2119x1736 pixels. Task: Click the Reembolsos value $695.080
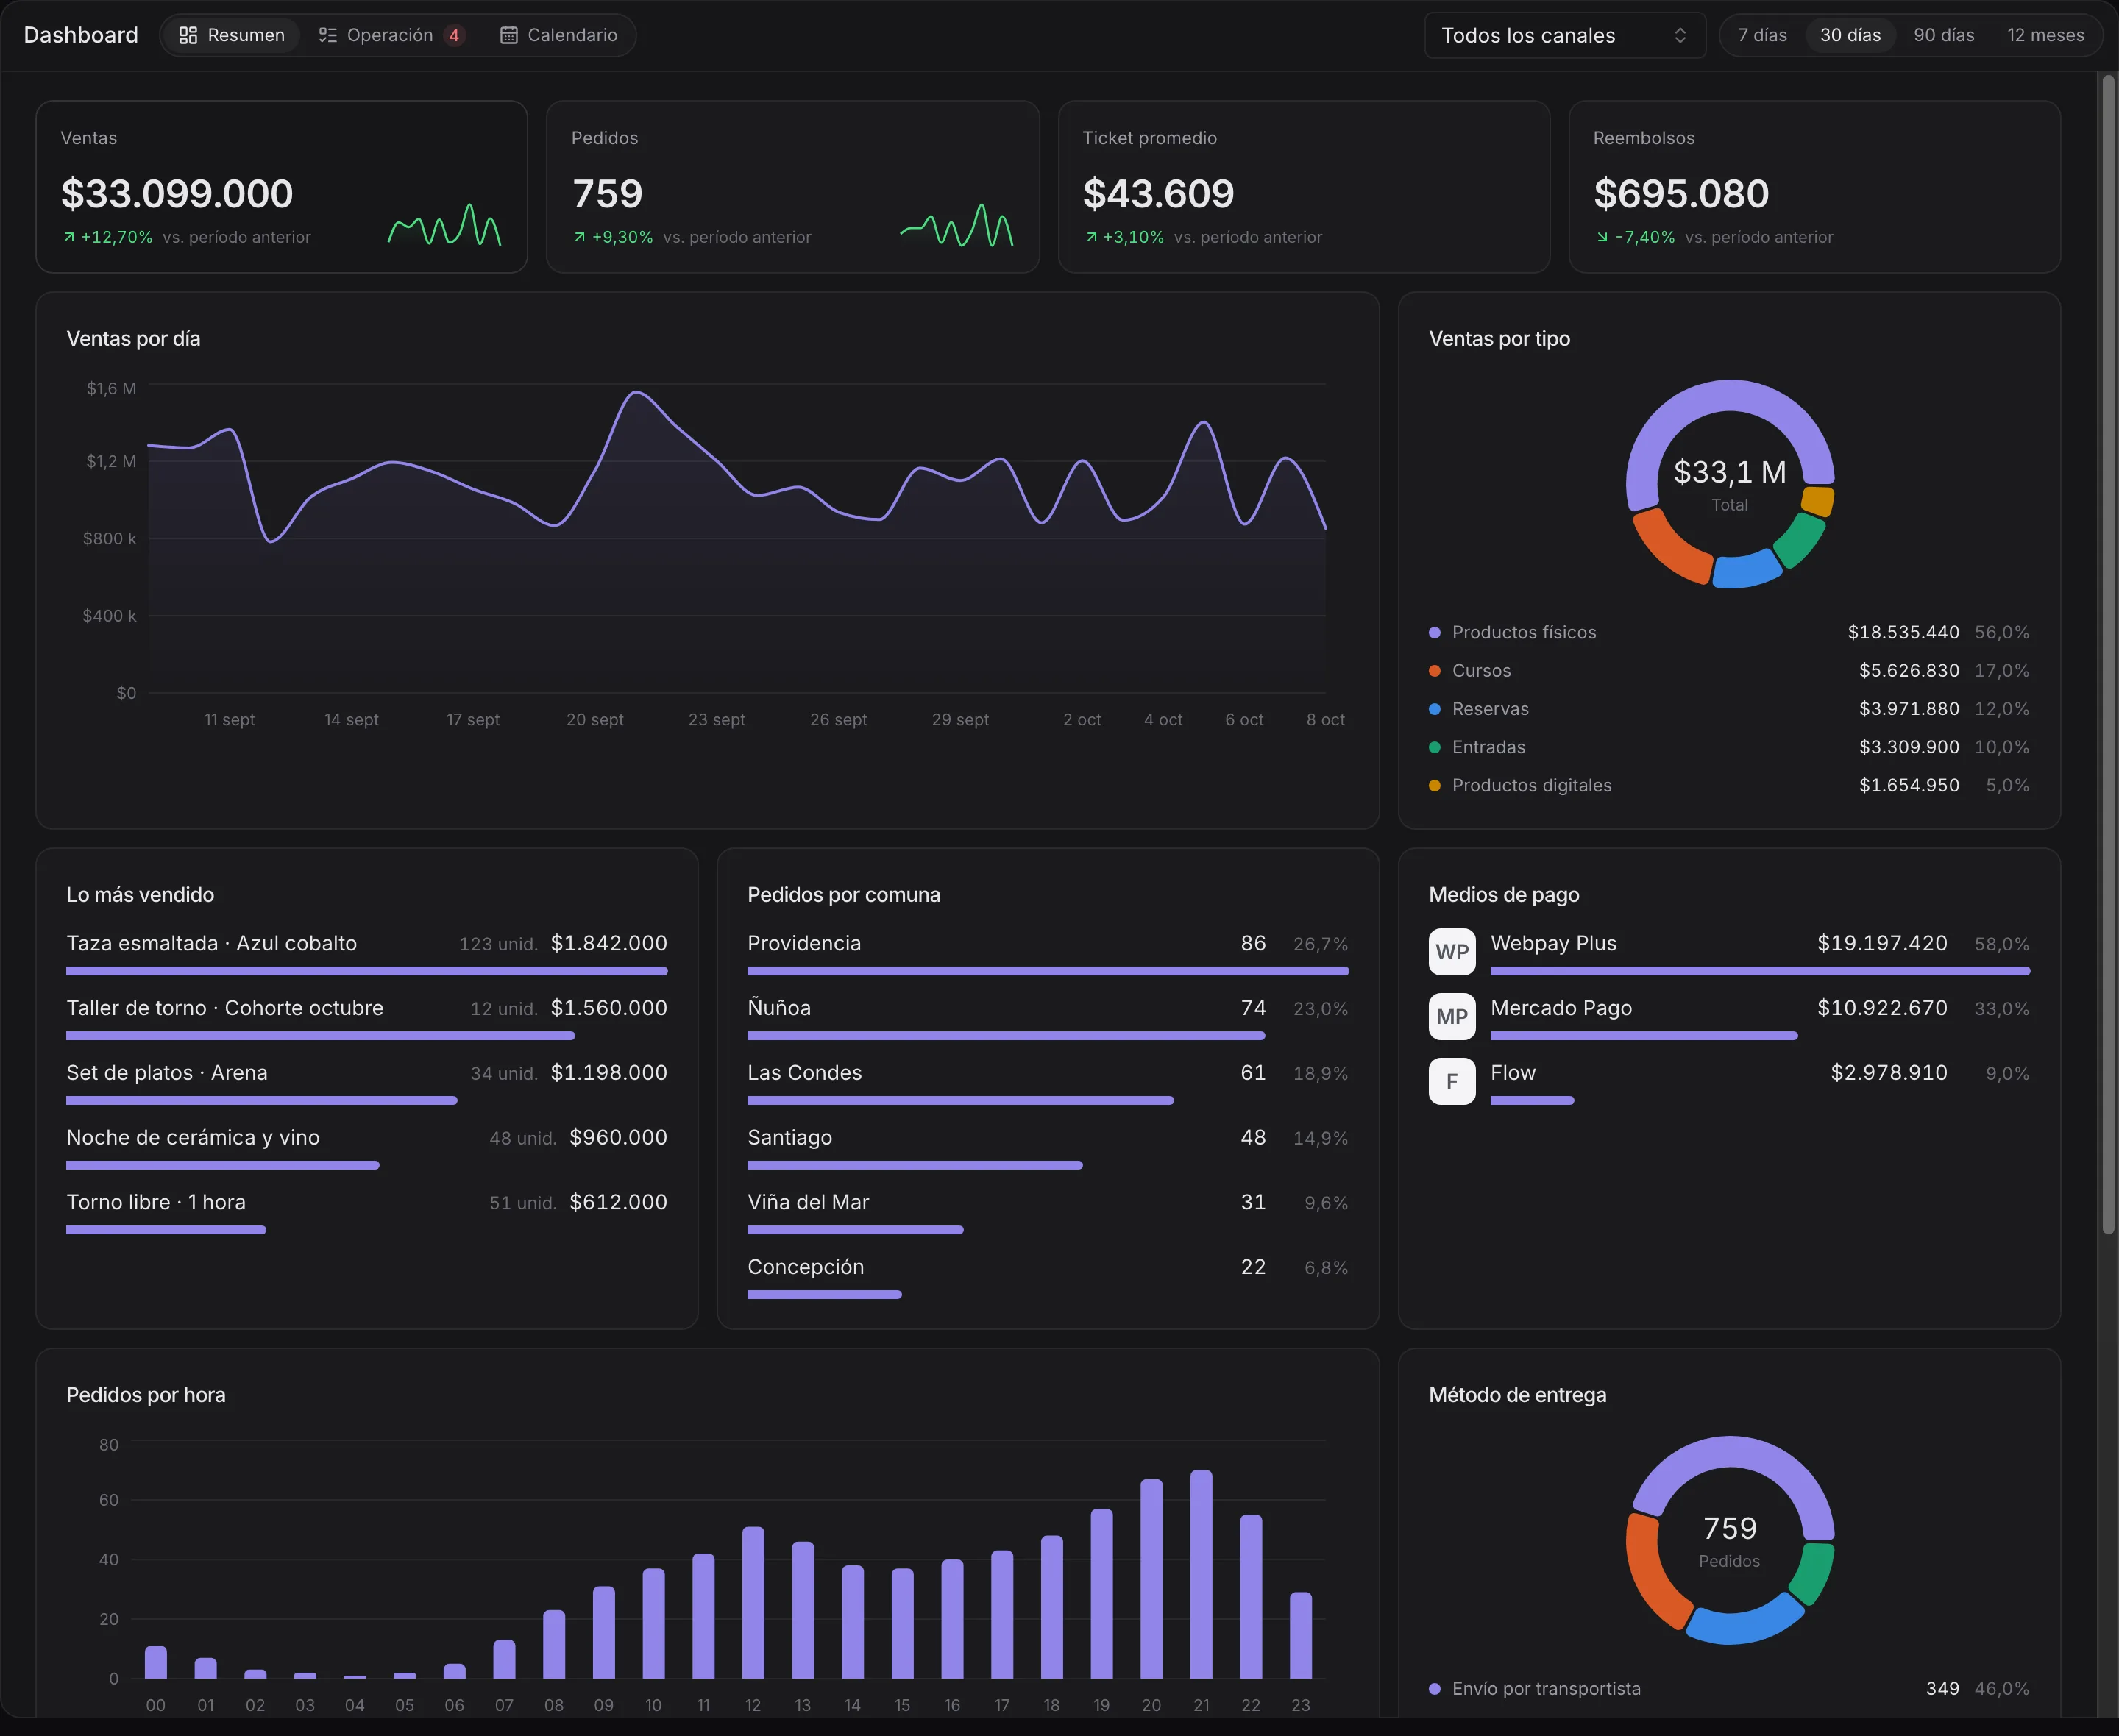pyautogui.click(x=1681, y=193)
